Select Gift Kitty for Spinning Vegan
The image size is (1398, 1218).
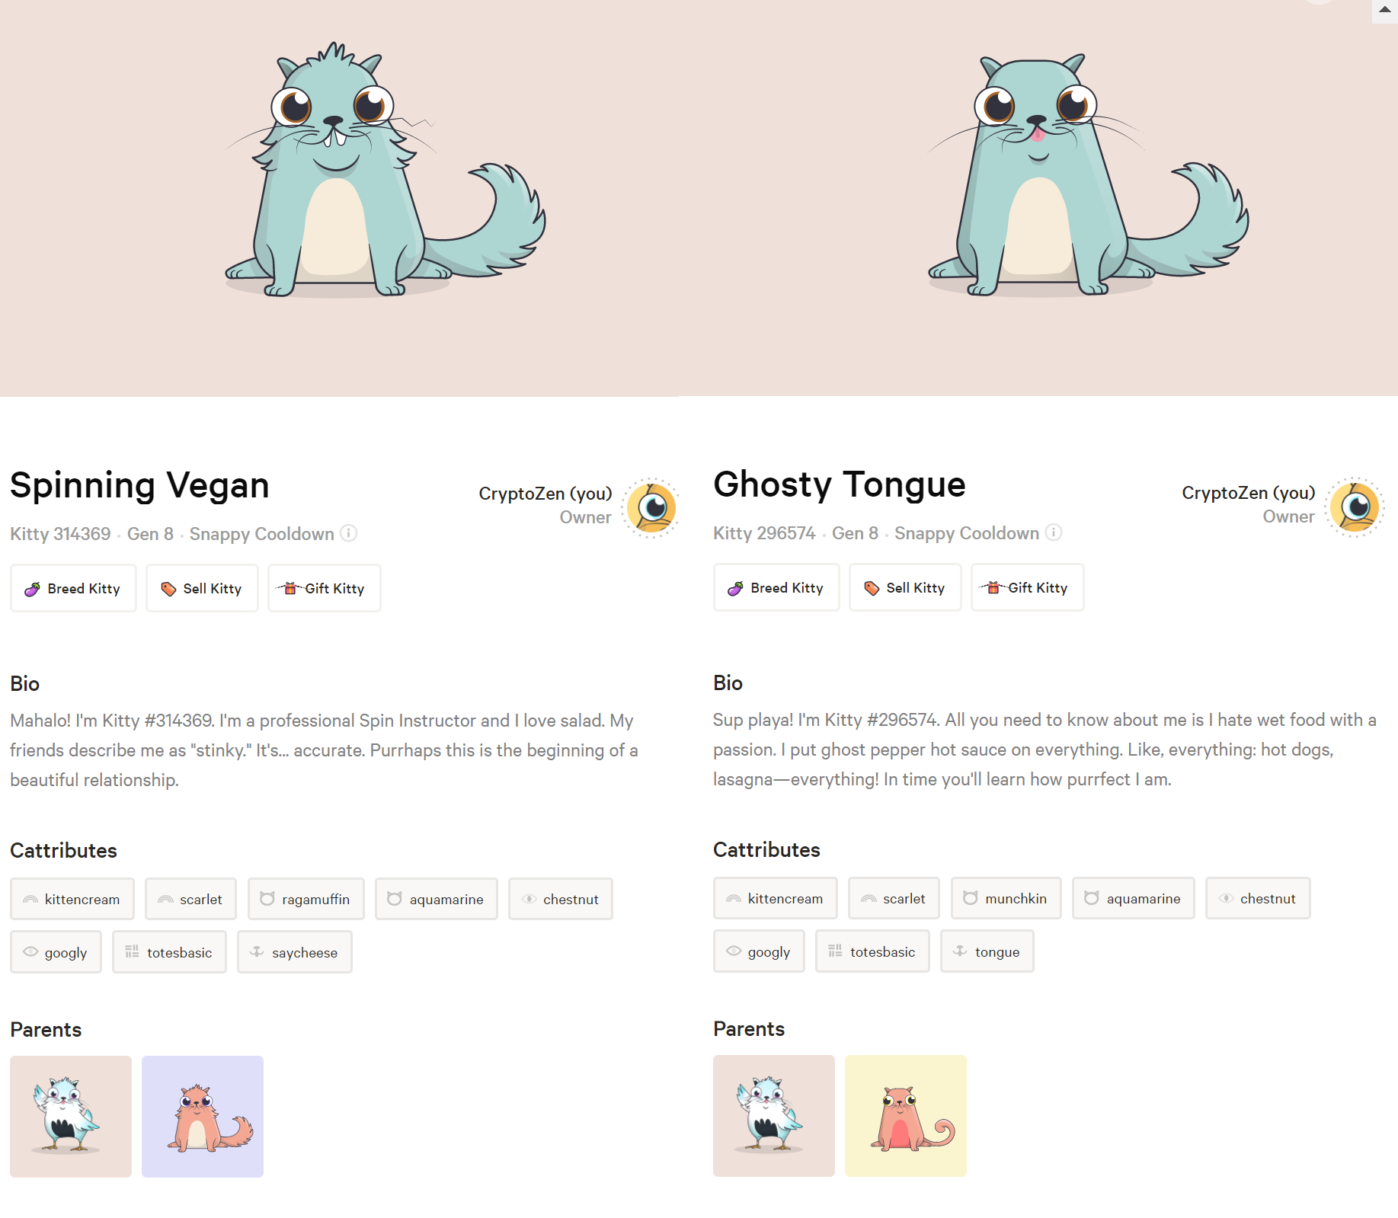325,588
